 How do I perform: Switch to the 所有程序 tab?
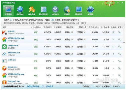coord(50,86)
